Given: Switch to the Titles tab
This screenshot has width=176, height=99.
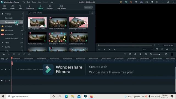Looking at the screenshot, I should pos(20,7).
